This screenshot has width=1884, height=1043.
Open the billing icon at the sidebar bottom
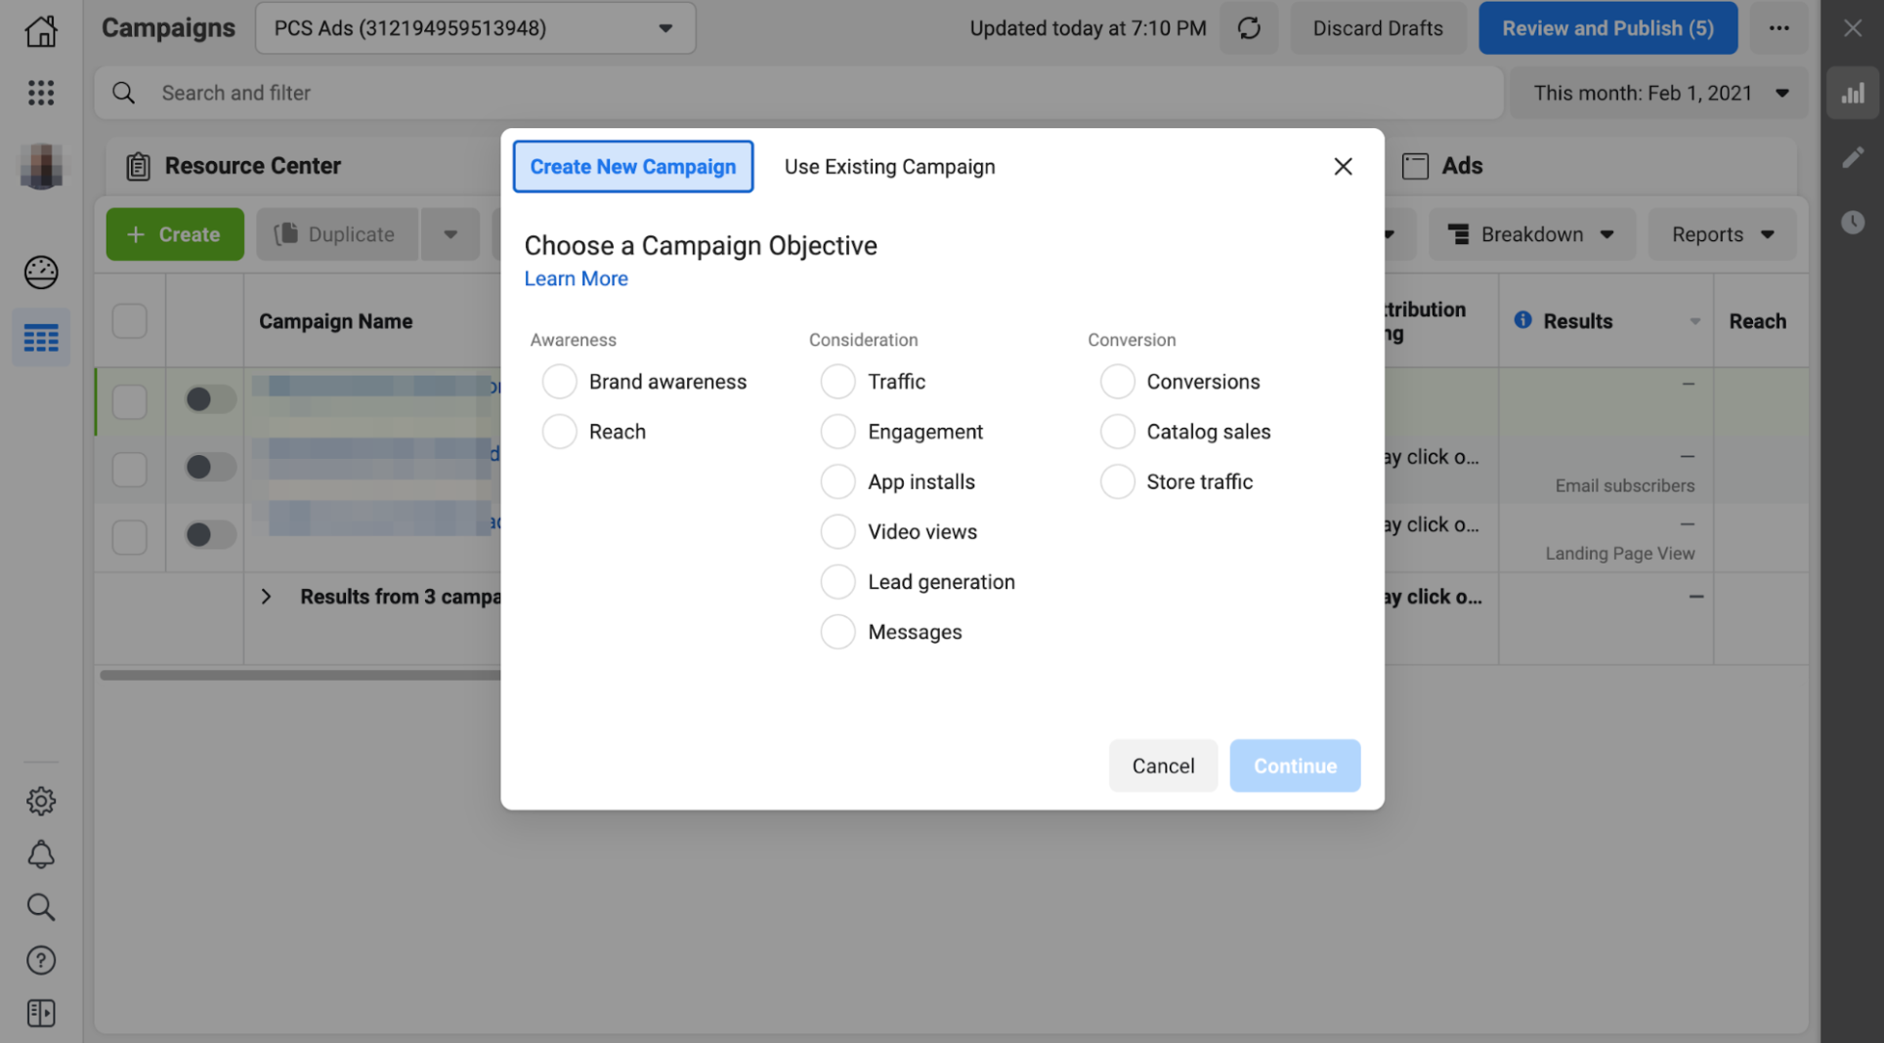pyautogui.click(x=41, y=1013)
